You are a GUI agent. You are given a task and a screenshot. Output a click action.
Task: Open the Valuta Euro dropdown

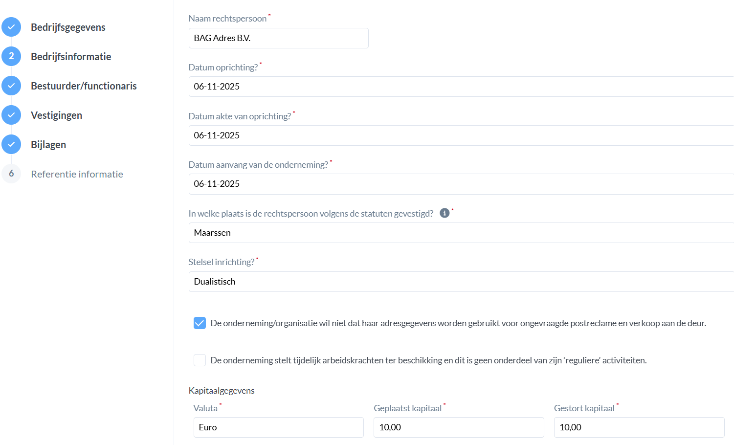(278, 427)
